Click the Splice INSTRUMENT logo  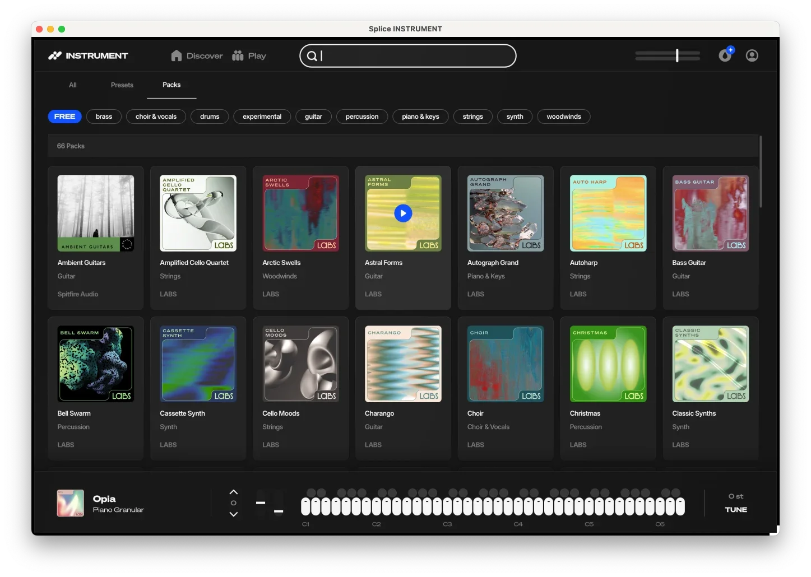pyautogui.click(x=88, y=55)
